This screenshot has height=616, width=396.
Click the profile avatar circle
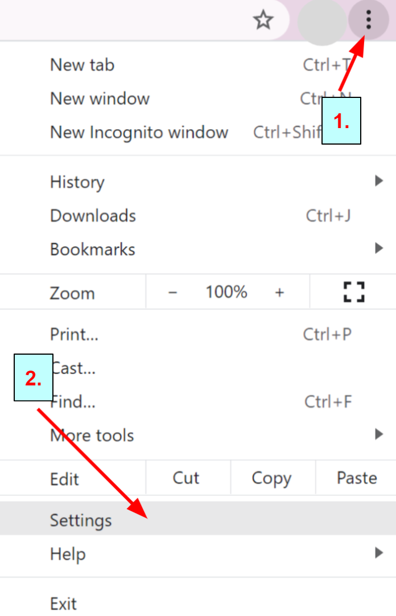coord(321,22)
